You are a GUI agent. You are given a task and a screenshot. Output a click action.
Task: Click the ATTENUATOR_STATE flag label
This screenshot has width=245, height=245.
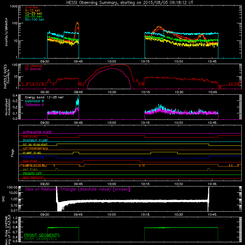click(37, 132)
